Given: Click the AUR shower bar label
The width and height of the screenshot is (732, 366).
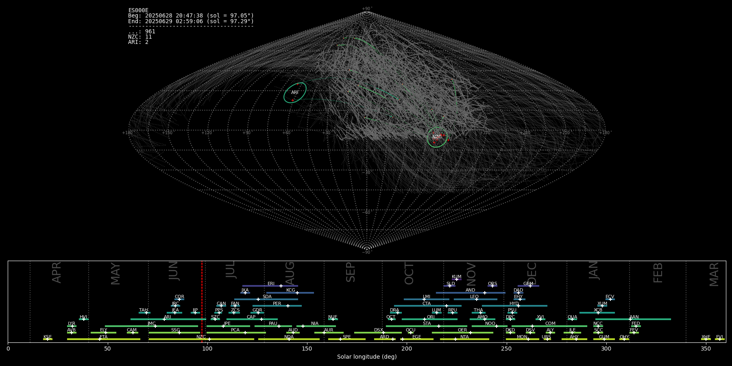Looking at the screenshot, I should (x=329, y=330).
